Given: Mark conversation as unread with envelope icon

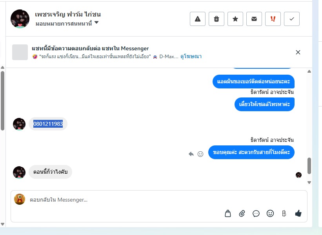Looking at the screenshot, I should click(254, 19).
